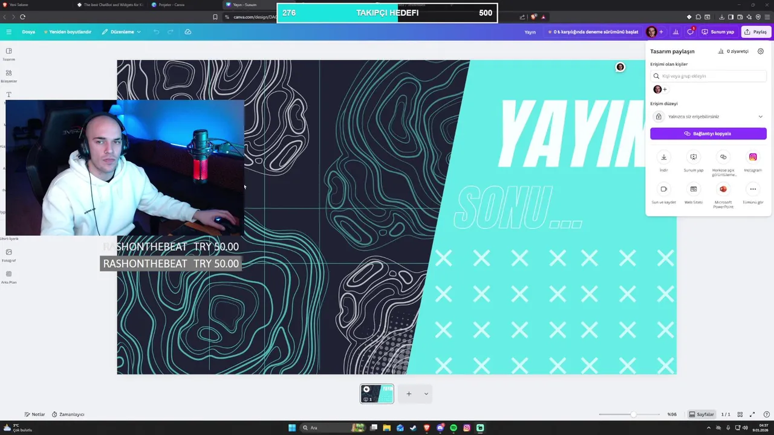The height and width of the screenshot is (435, 774).
Task: Export to Microsoft PowerPoint
Action: [723, 196]
